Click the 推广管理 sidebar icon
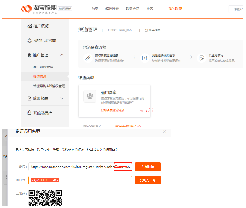The image size is (246, 208). point(30,55)
